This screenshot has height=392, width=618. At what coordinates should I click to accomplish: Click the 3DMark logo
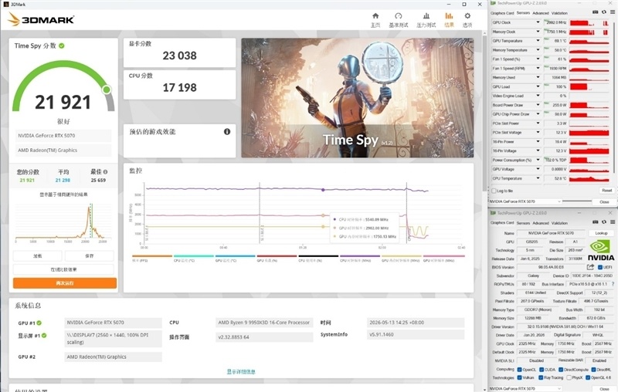(41, 19)
